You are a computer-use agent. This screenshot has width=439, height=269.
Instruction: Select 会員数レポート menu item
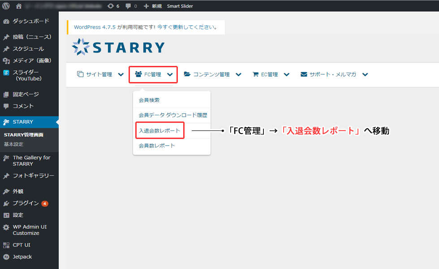(172, 146)
